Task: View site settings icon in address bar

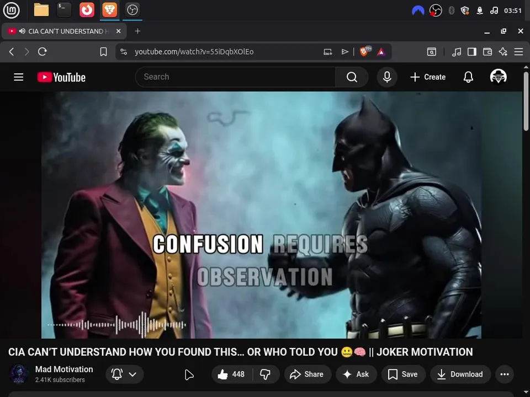Action: click(124, 52)
